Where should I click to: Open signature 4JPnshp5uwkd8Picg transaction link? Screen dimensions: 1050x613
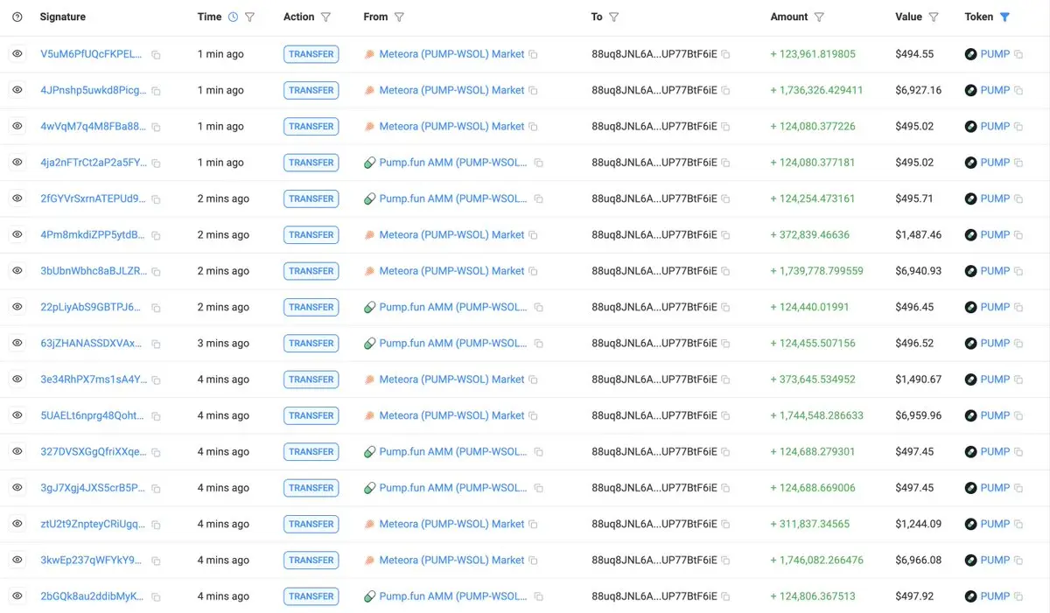[x=94, y=90]
